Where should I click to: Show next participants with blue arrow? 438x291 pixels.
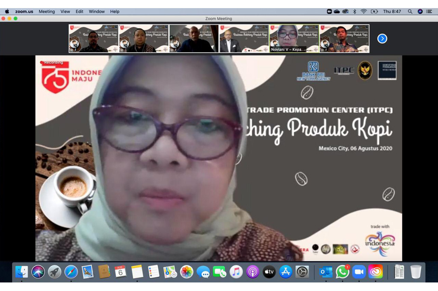click(382, 38)
